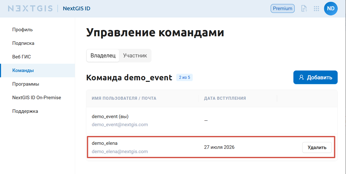Open the apps grid icon

316,9
